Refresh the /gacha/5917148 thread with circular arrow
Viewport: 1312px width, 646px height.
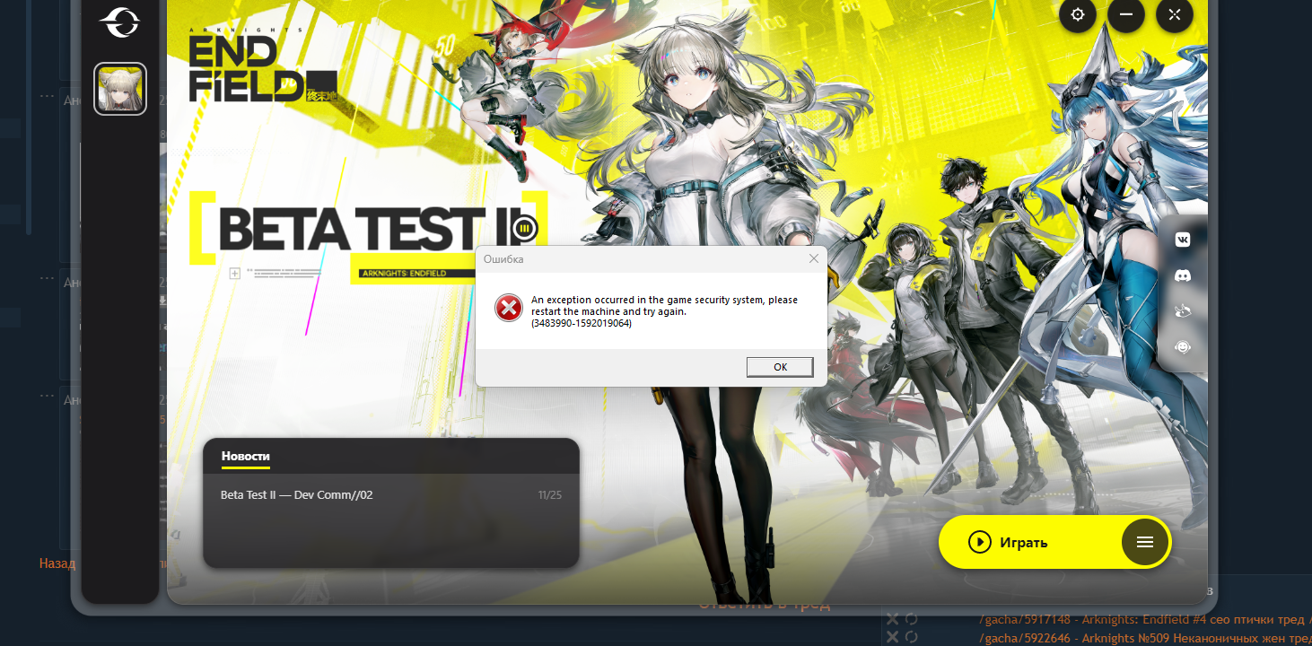coord(911,619)
